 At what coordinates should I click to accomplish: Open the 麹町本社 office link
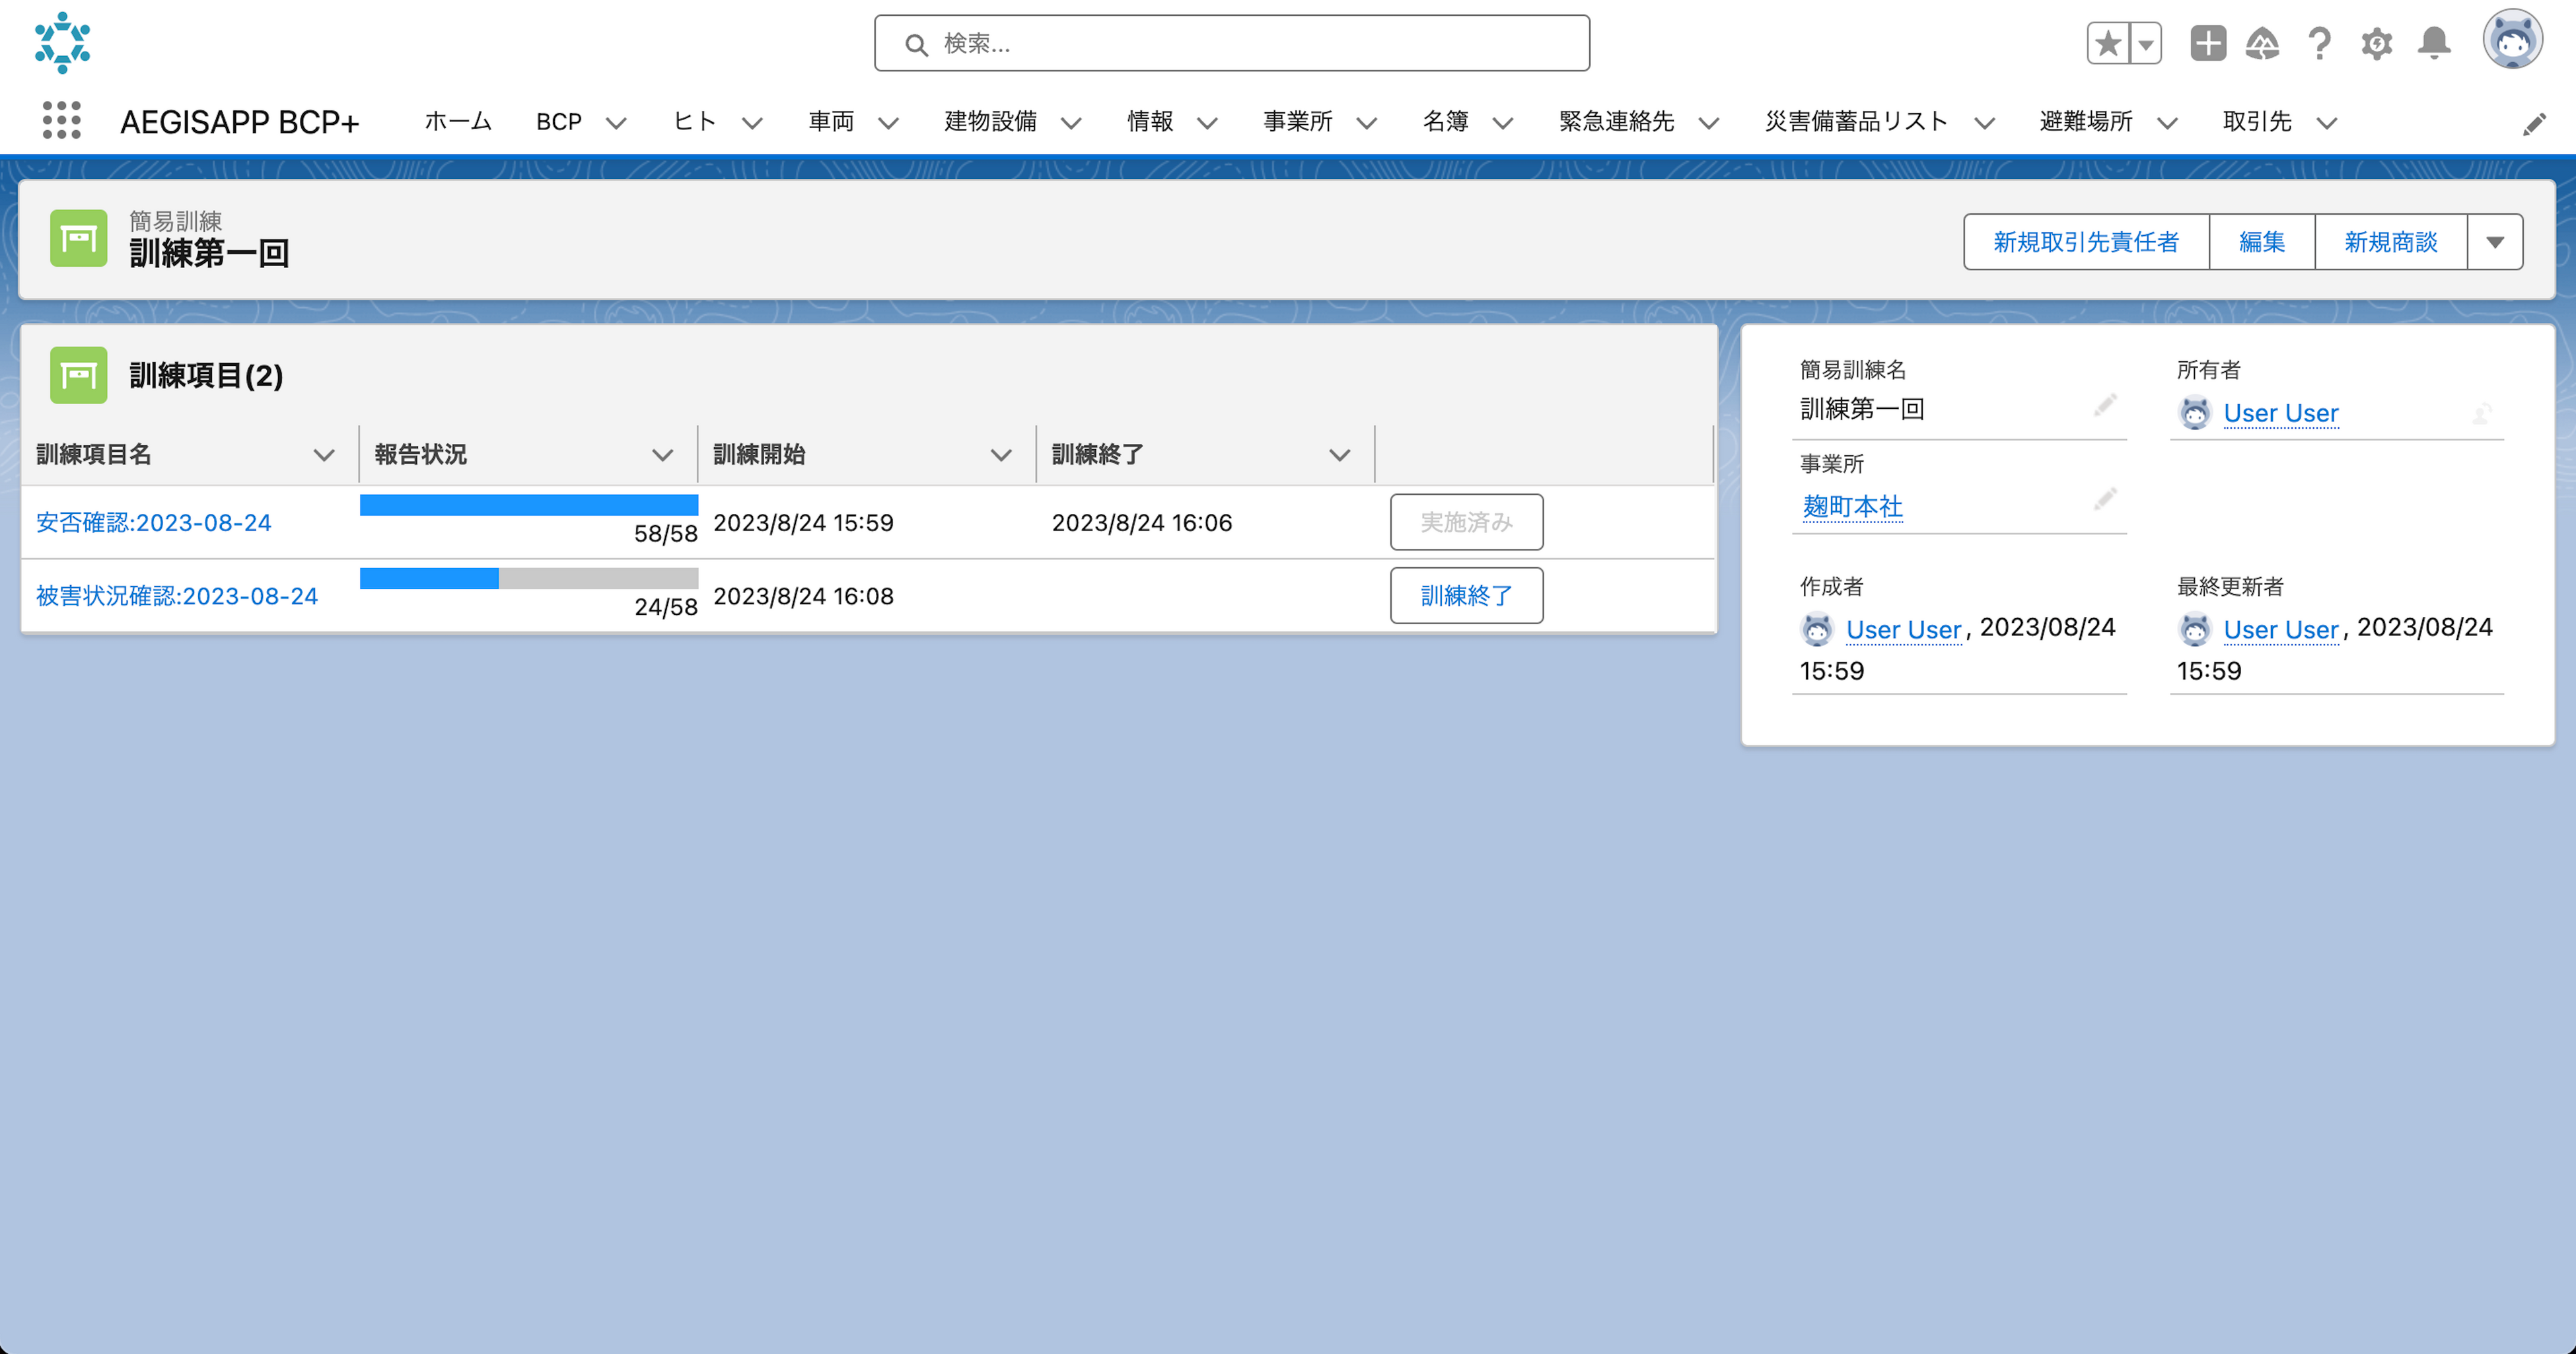[1852, 507]
